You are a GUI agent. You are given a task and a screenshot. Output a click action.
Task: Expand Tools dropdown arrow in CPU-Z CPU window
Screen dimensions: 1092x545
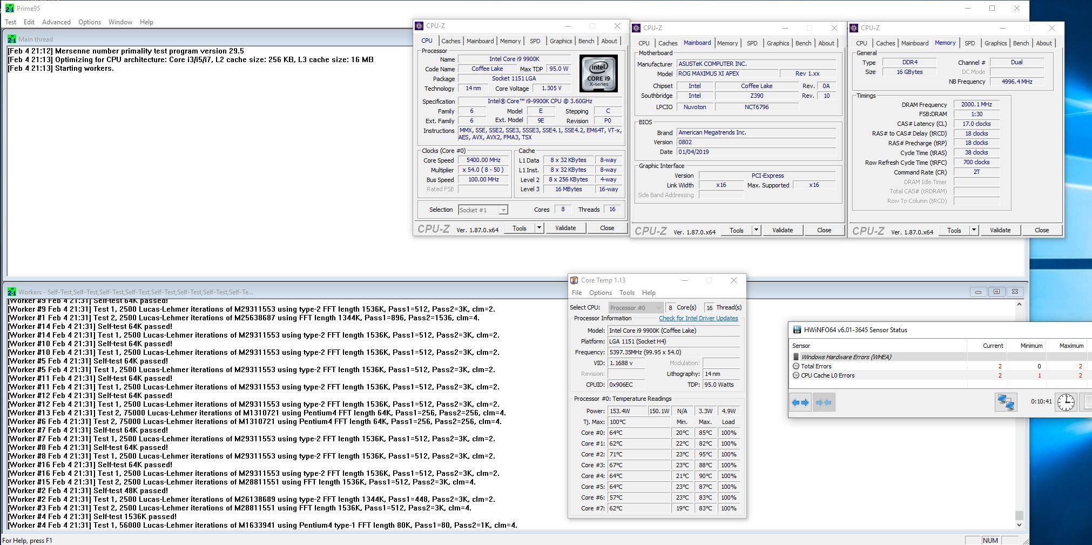[538, 228]
